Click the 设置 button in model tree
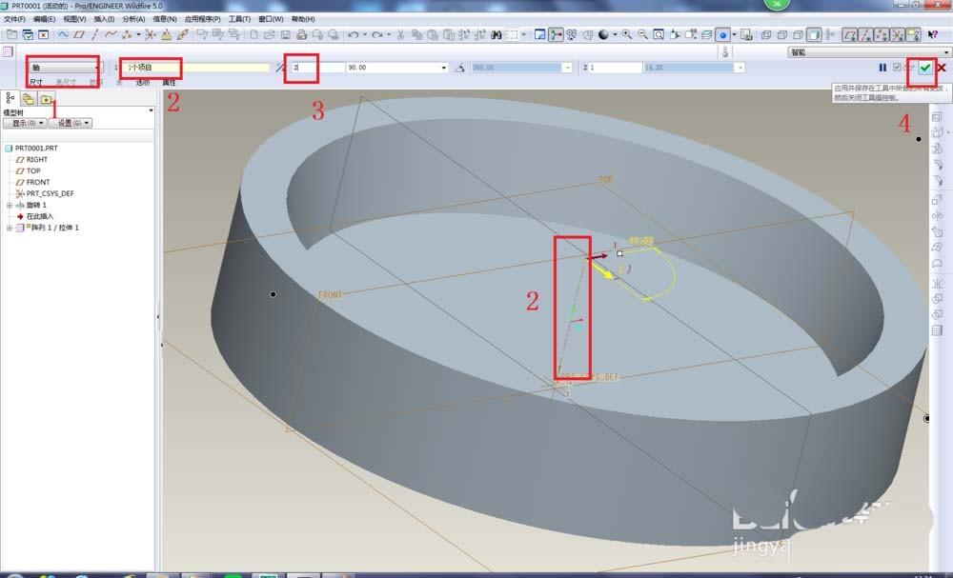The height and width of the screenshot is (578, 953). point(71,123)
